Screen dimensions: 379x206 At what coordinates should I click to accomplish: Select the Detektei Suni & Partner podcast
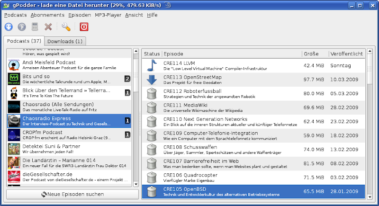tap(69, 149)
